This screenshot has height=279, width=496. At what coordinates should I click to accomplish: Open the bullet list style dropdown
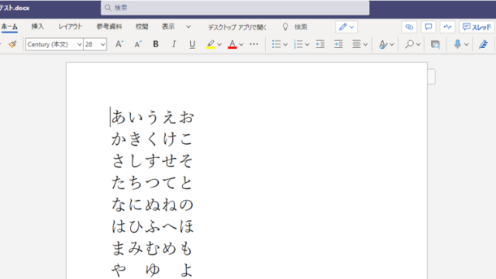point(285,45)
